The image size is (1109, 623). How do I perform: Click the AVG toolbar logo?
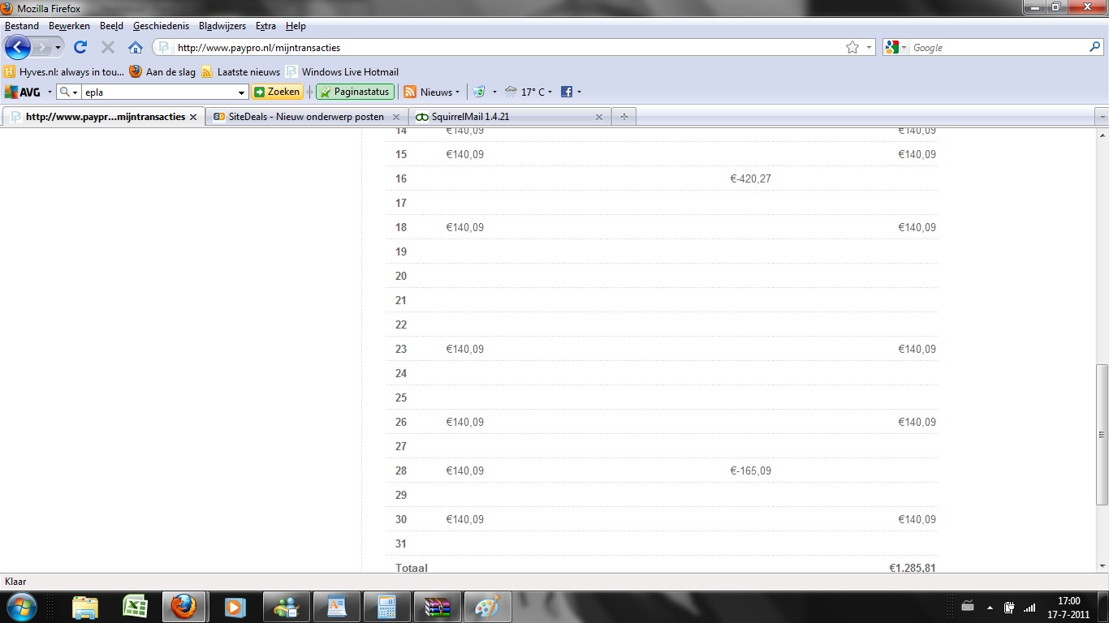click(x=23, y=92)
